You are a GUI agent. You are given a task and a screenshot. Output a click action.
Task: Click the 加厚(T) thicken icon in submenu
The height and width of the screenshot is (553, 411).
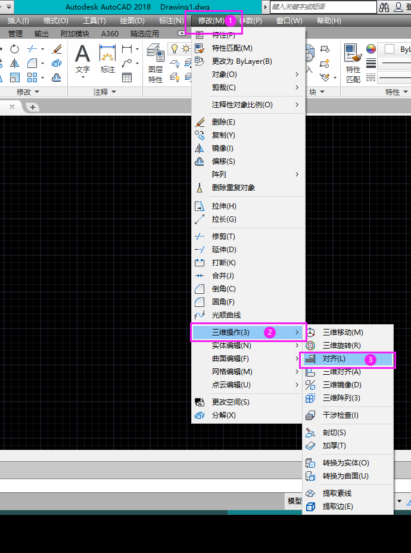pos(310,446)
